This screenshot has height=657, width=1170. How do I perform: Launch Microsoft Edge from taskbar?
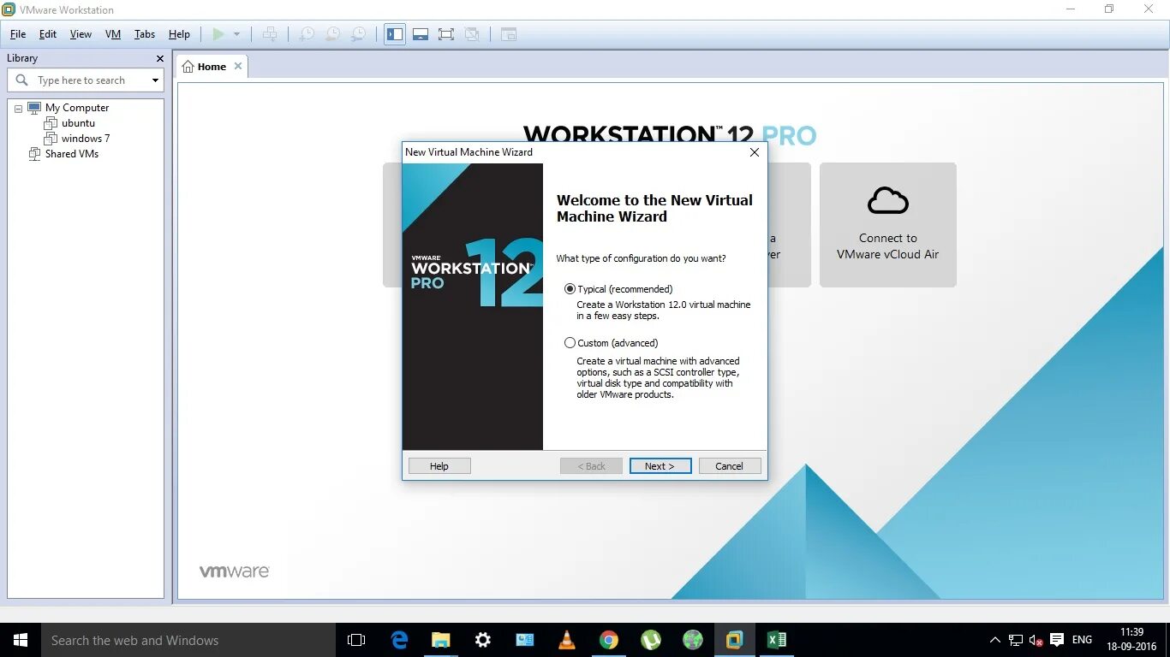coord(399,640)
